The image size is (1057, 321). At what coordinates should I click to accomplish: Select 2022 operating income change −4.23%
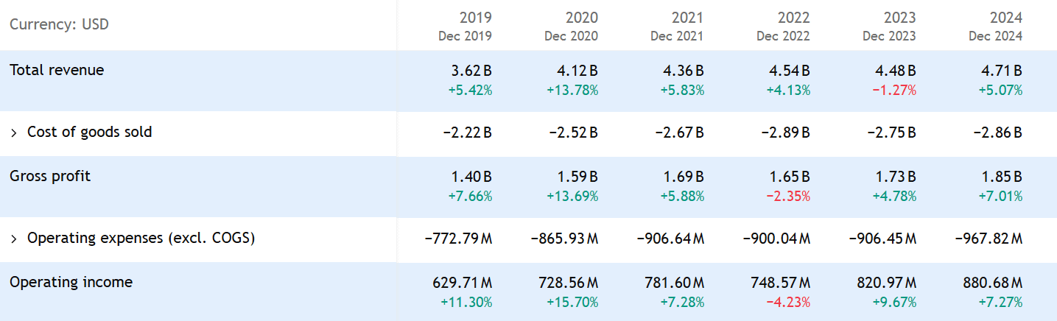[788, 302]
